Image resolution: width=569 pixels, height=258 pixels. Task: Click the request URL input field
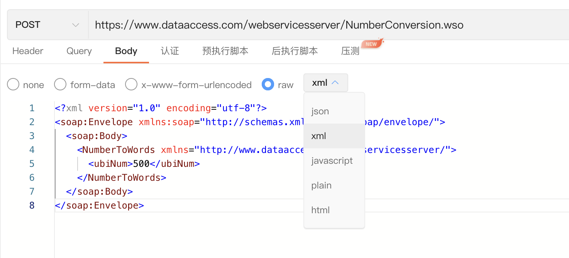pos(270,24)
